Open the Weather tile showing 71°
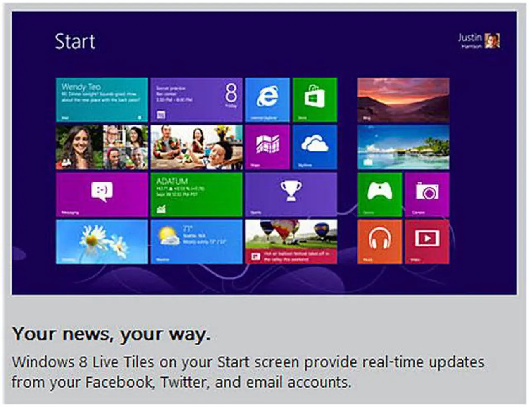This screenshot has width=529, height=407. (196, 241)
